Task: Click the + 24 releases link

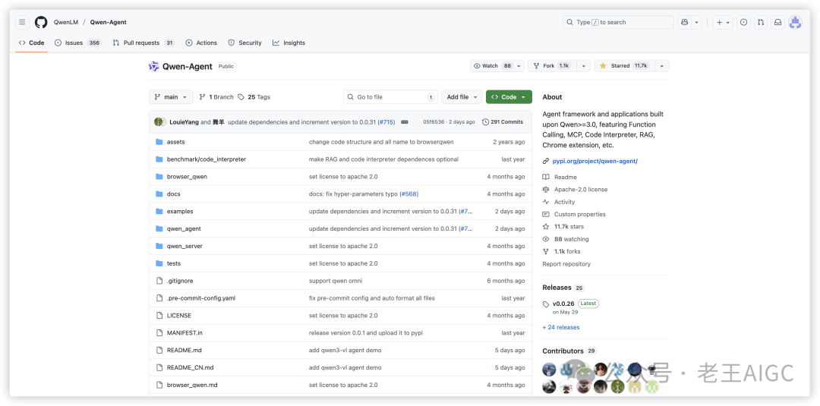Action: pyautogui.click(x=561, y=328)
